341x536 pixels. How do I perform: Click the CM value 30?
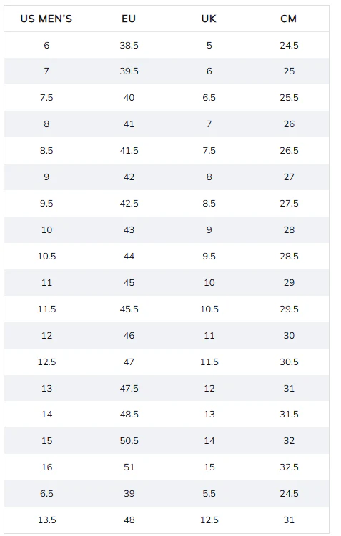pyautogui.click(x=289, y=336)
